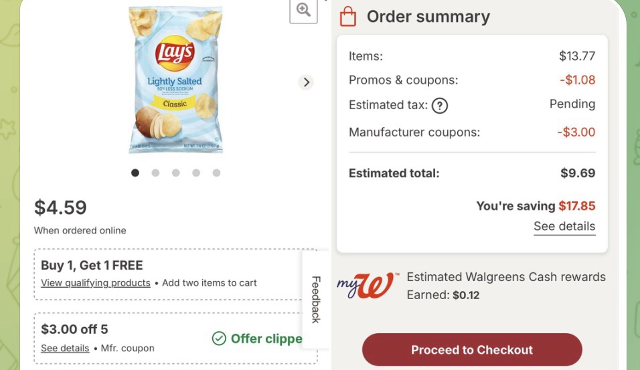Expand See details under You're saving
This screenshot has height=370, width=640.
564,226
